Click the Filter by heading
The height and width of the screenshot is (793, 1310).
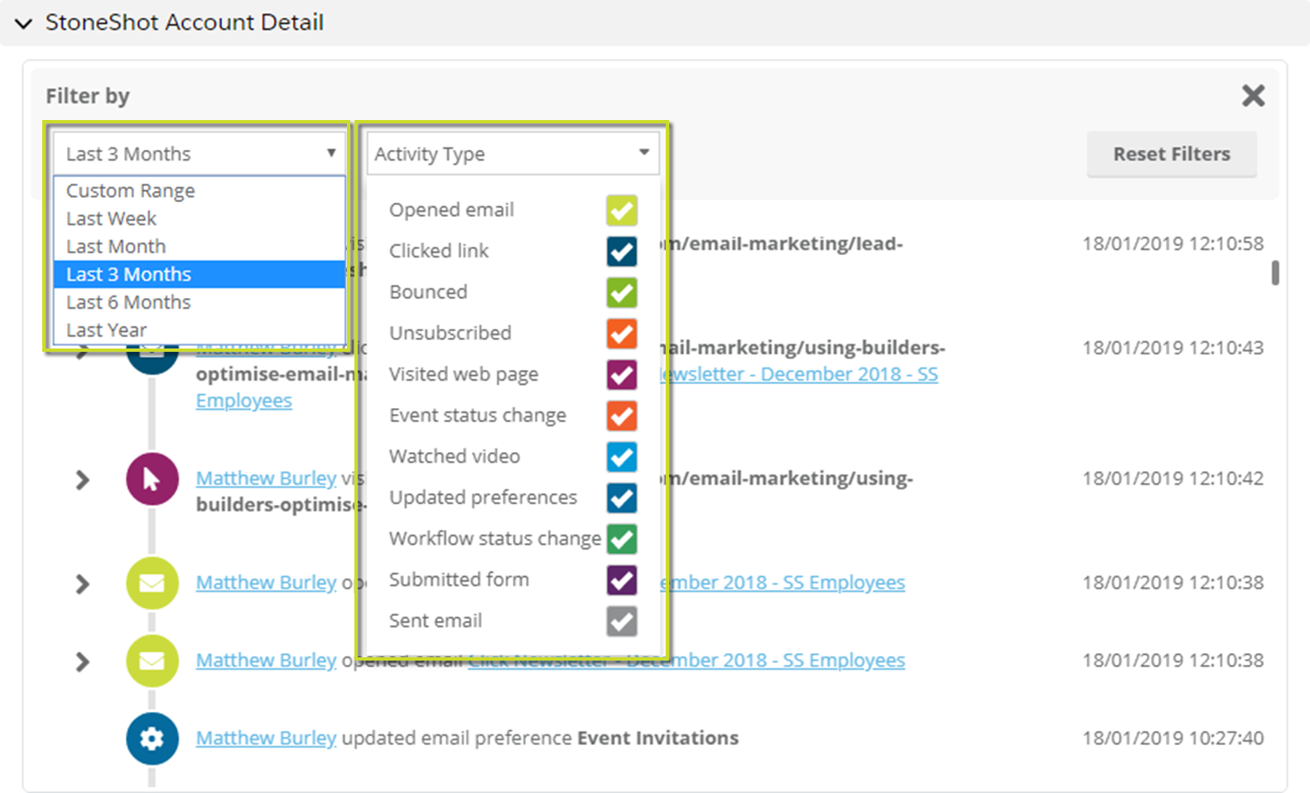pos(88,96)
